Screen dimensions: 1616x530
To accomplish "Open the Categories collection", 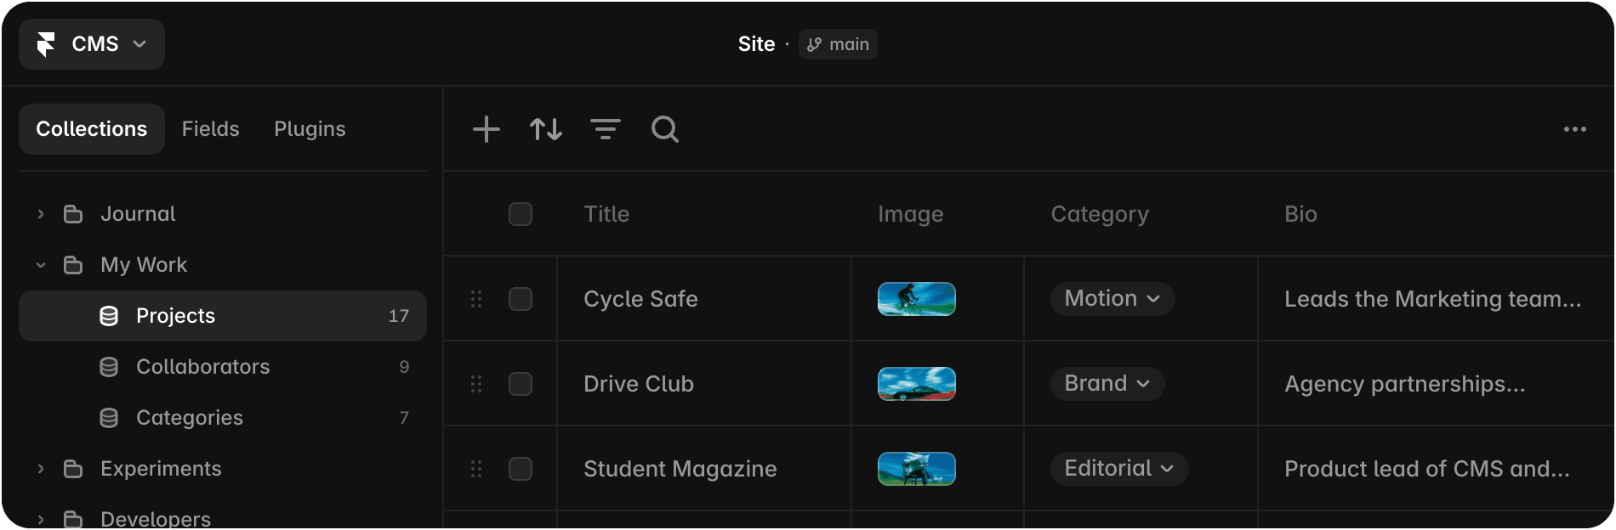I will pyautogui.click(x=223, y=418).
